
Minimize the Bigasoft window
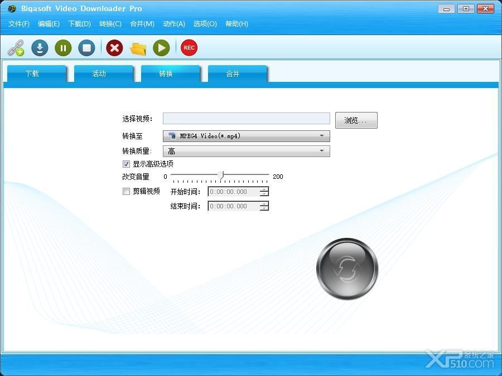(x=446, y=8)
